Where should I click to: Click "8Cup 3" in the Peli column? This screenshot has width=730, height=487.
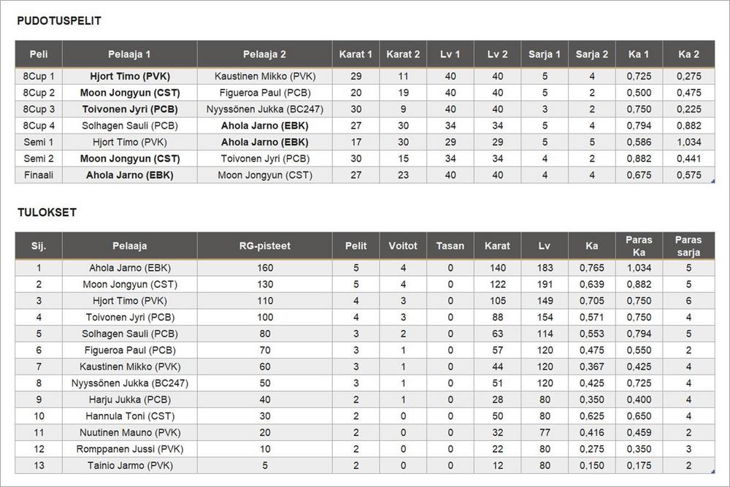[x=39, y=110]
